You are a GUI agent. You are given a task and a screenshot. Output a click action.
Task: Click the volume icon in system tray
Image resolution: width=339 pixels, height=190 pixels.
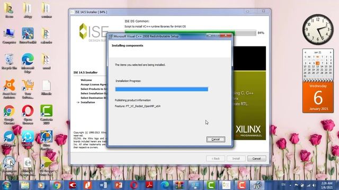(314, 185)
